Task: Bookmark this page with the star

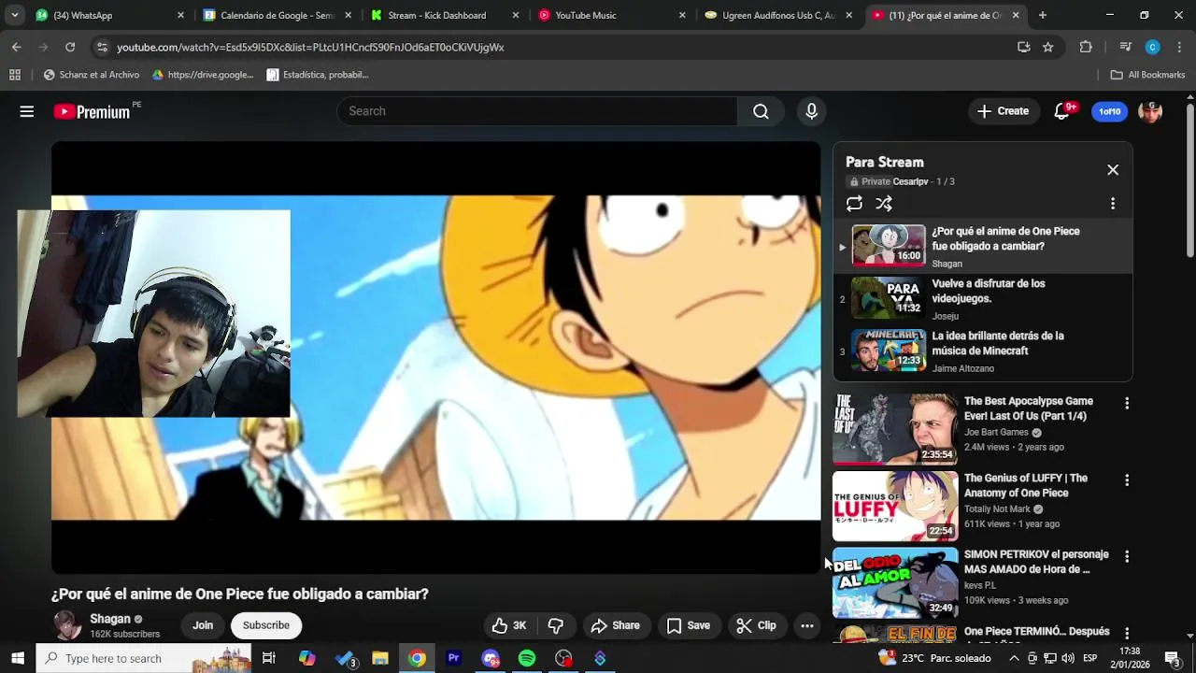Action: click(x=1048, y=47)
